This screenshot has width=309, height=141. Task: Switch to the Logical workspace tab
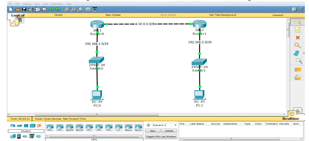18,16
